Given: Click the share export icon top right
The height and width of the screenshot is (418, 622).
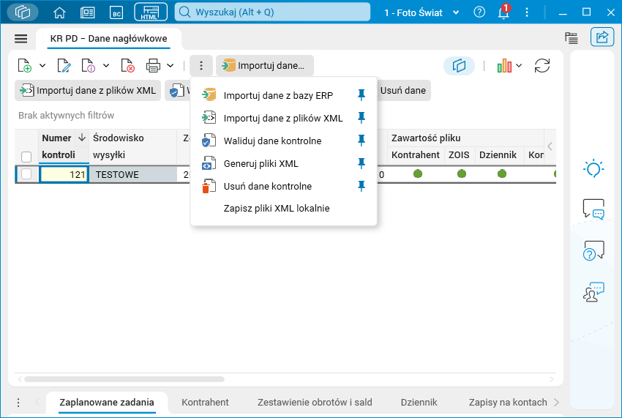Looking at the screenshot, I should click(602, 37).
